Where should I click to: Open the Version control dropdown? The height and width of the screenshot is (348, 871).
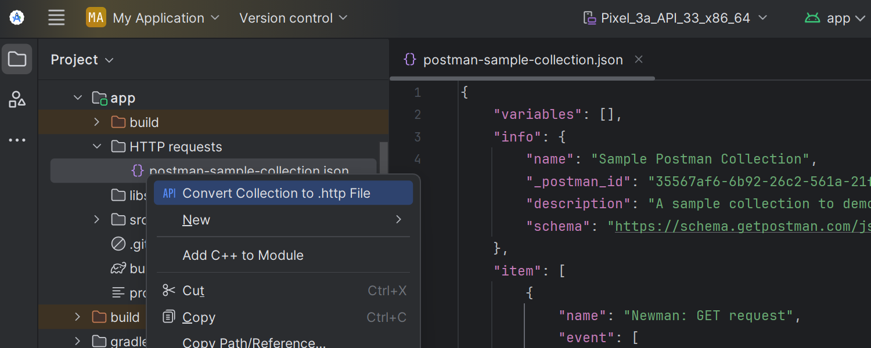(293, 18)
